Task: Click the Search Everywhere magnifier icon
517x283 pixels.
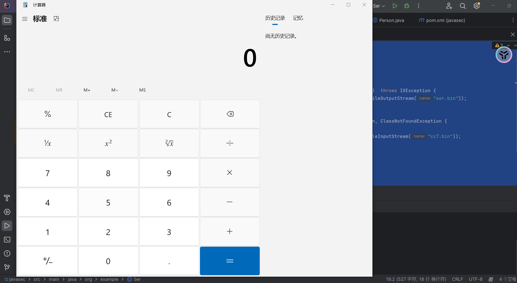Action: (462, 6)
